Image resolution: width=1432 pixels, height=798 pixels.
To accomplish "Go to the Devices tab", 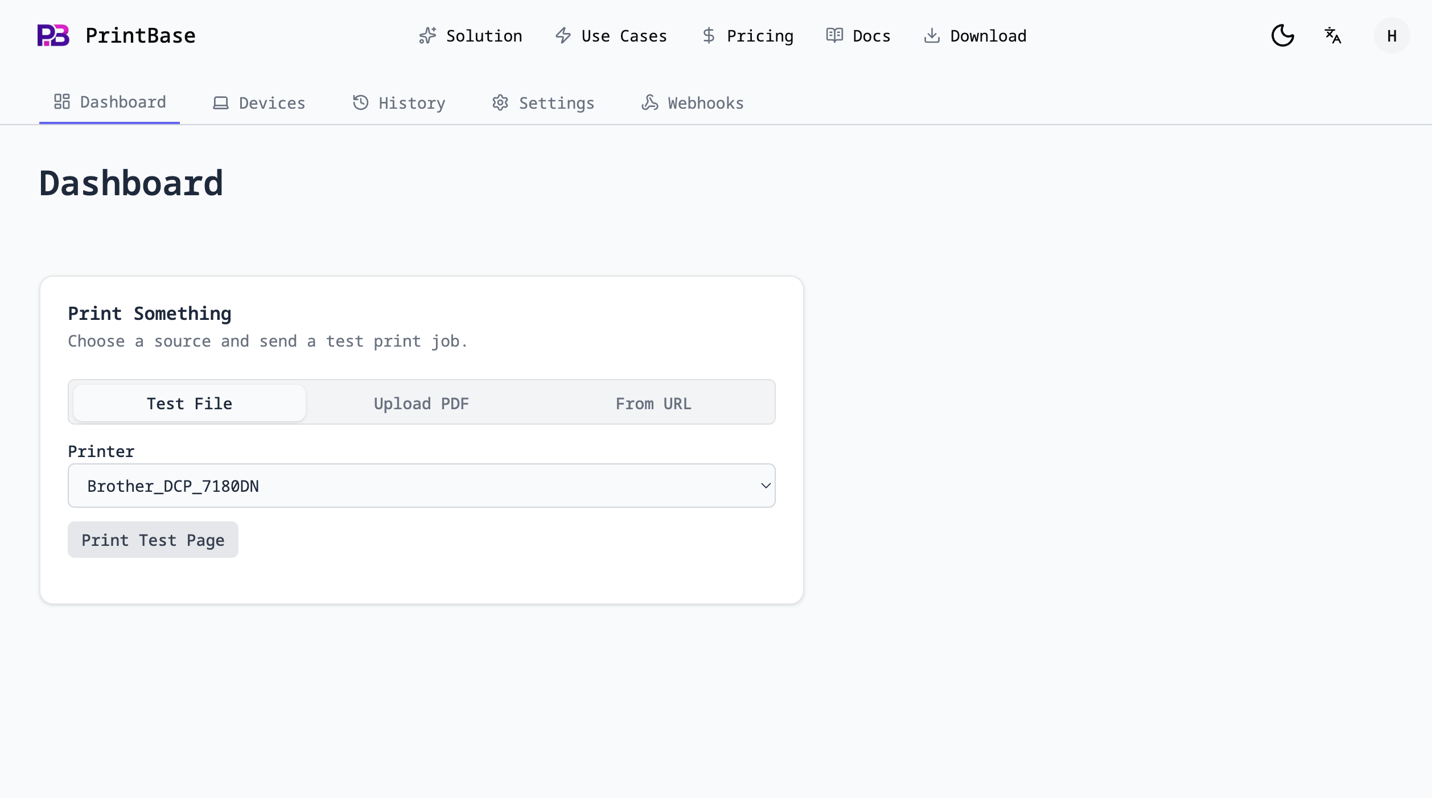I will (259, 103).
